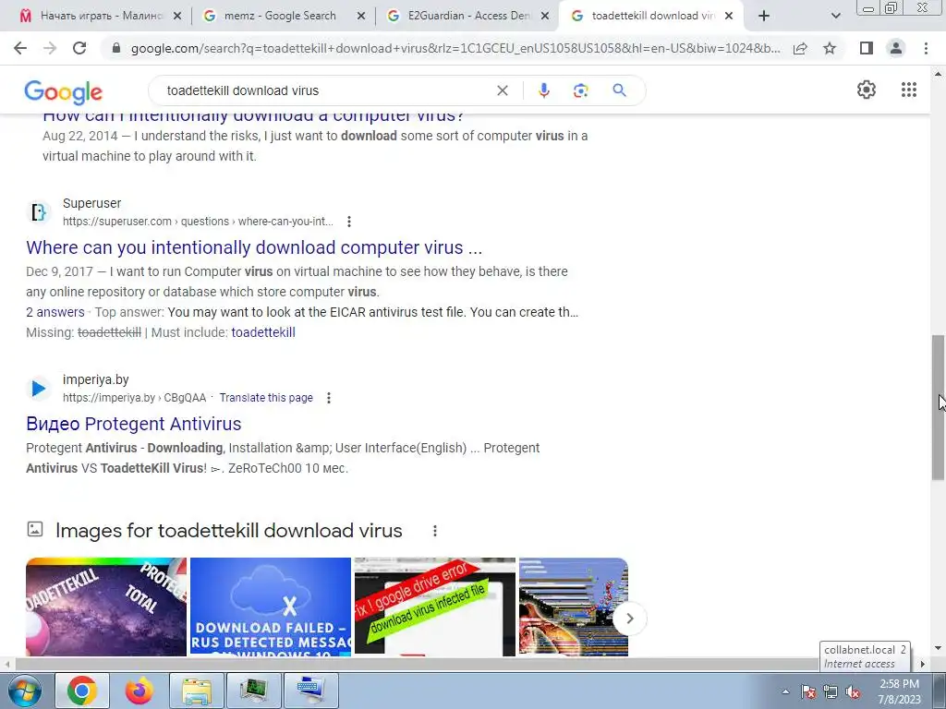Click 'Must include: toadettekill' link
946x709 pixels.
tap(263, 332)
